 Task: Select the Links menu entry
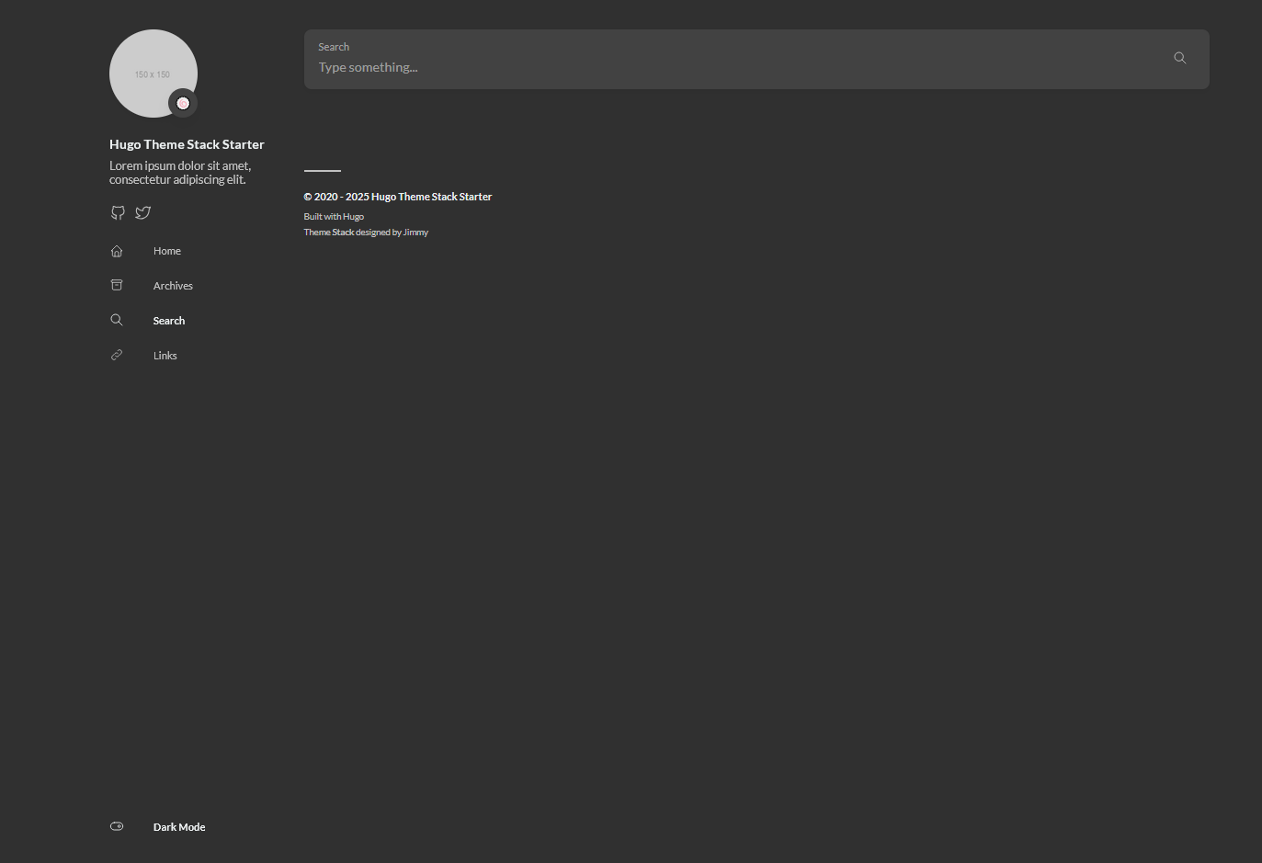(165, 355)
